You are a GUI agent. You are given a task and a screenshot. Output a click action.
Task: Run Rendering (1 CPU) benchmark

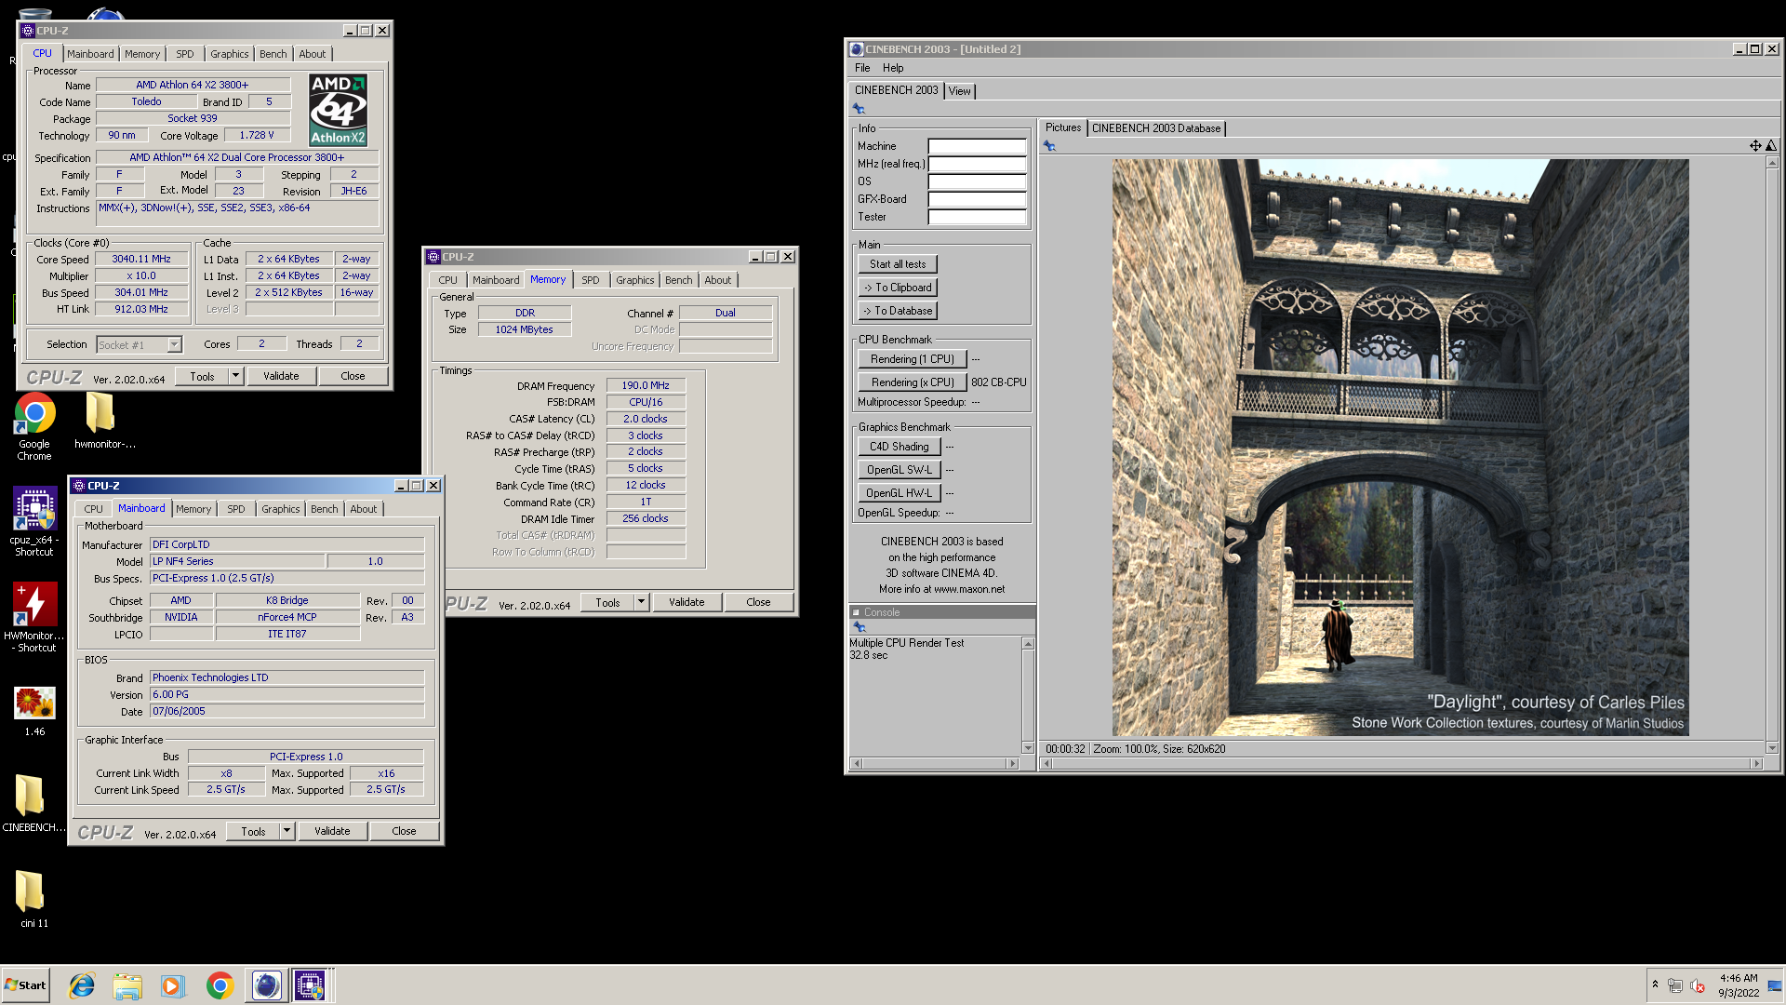(913, 359)
